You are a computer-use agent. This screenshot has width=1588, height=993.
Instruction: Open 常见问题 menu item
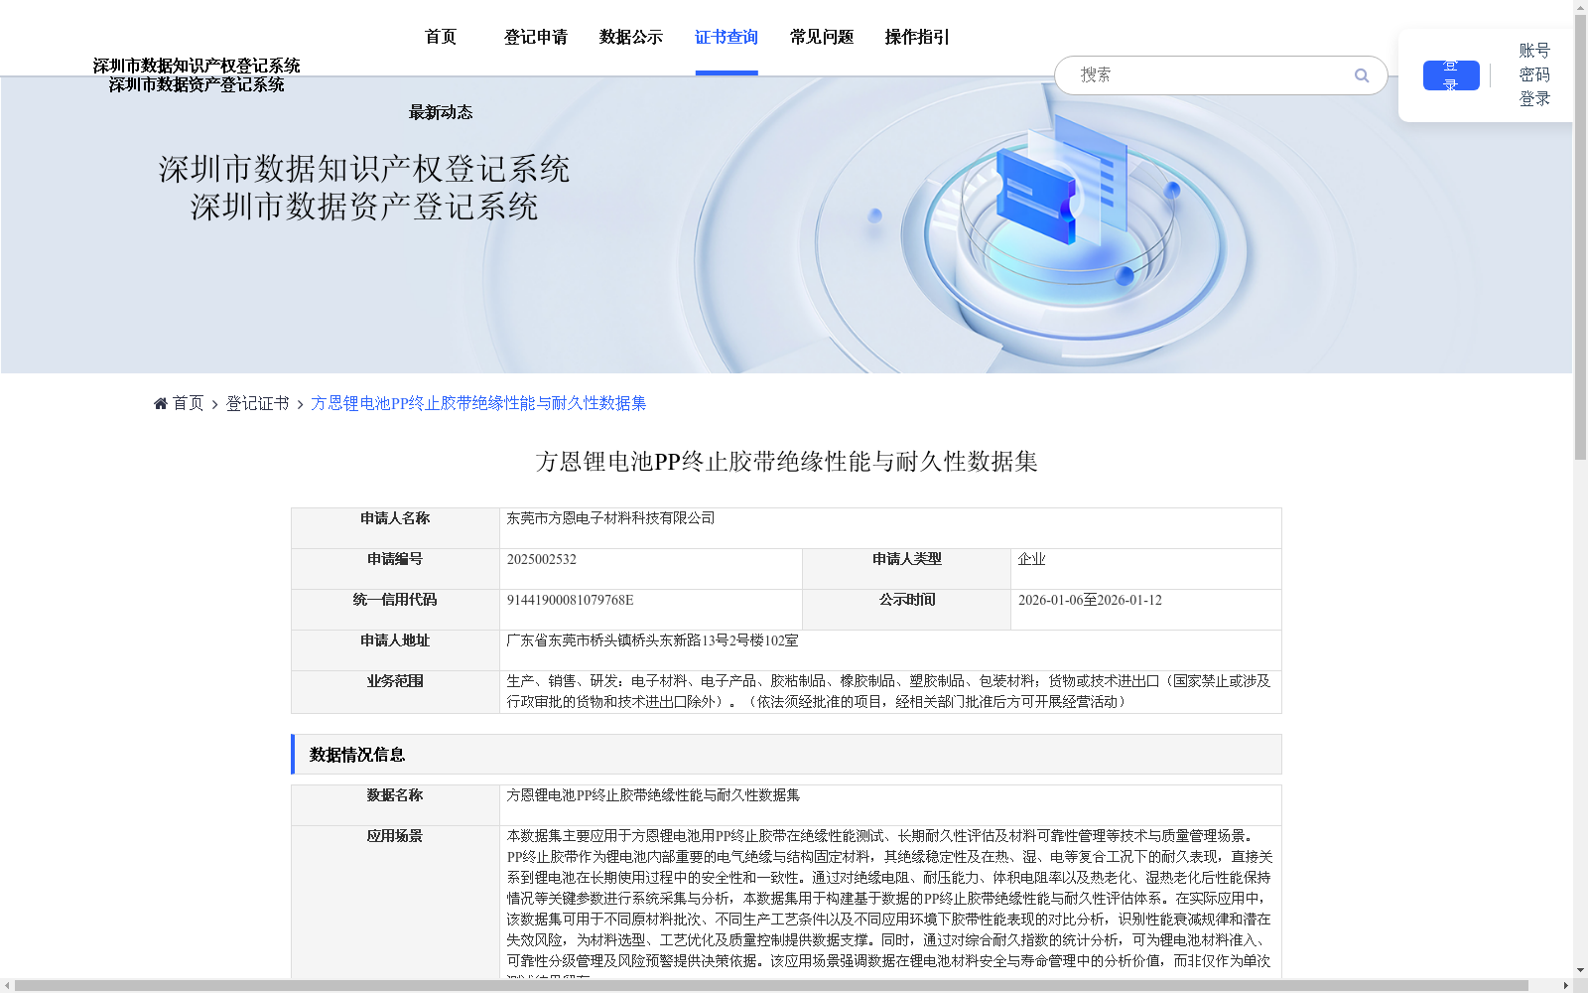coord(822,37)
